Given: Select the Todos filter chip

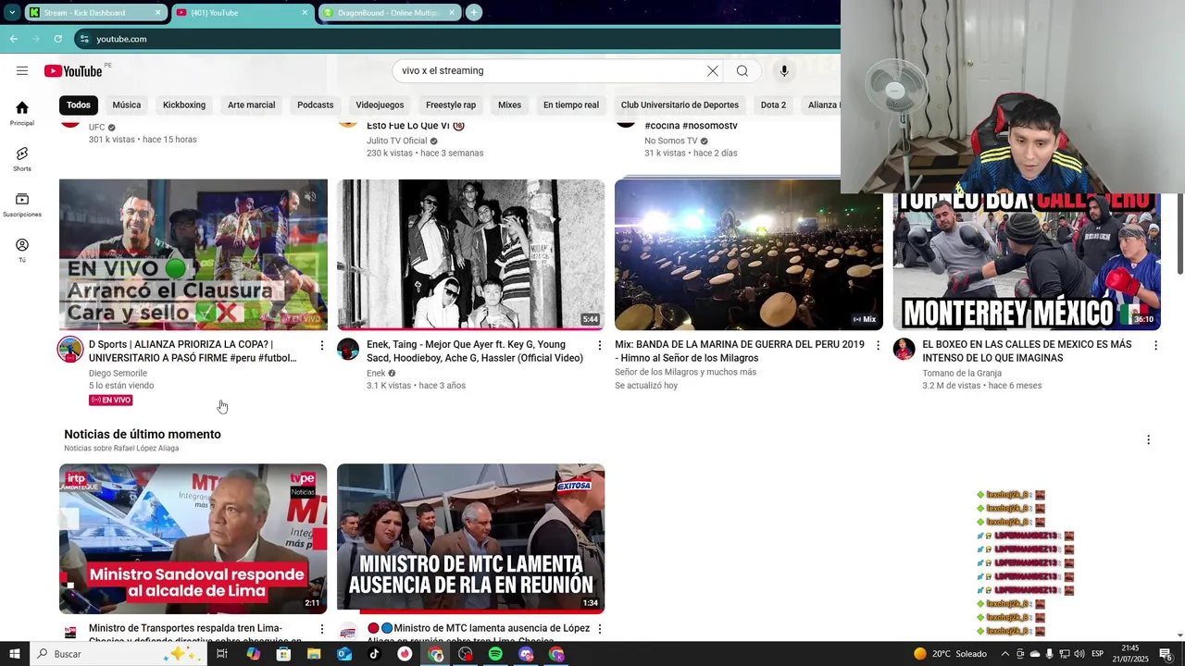Looking at the screenshot, I should click(79, 105).
